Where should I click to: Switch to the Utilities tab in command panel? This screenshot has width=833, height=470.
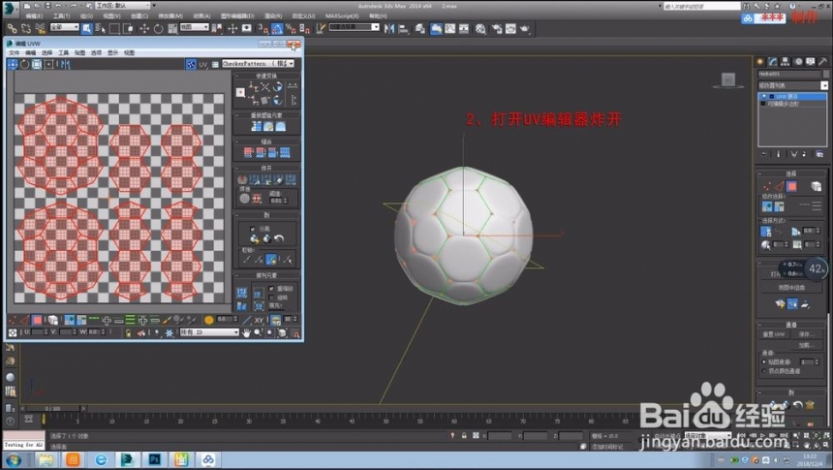[x=823, y=62]
